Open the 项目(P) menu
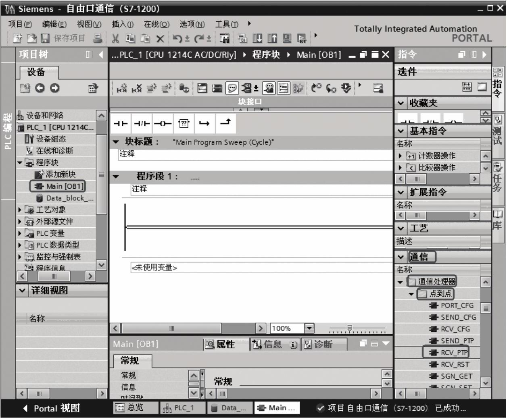This screenshot has height=418, width=507. pyautogui.click(x=20, y=24)
